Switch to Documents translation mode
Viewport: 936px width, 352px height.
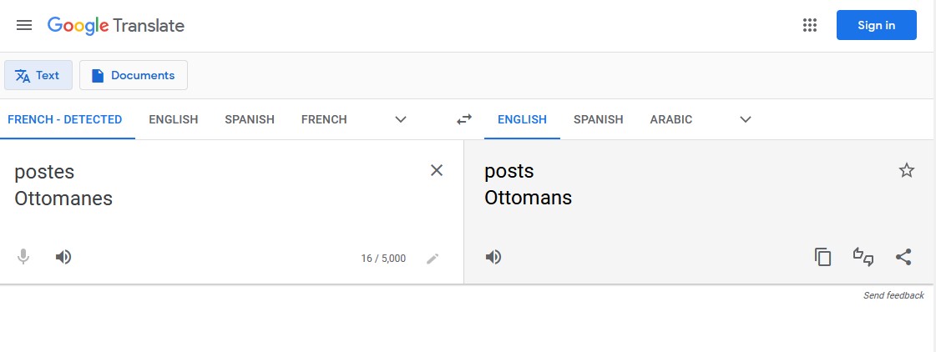click(x=134, y=75)
